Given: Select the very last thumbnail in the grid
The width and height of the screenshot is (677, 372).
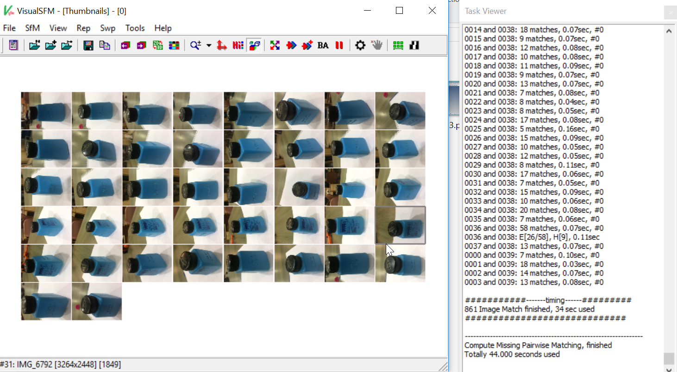Looking at the screenshot, I should pyautogui.click(x=97, y=301).
